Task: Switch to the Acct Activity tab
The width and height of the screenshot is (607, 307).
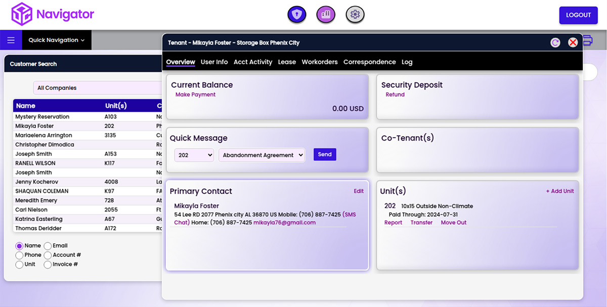Action: point(253,62)
